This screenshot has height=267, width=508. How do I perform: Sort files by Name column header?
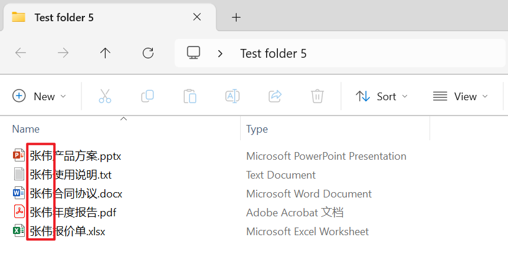pos(26,129)
